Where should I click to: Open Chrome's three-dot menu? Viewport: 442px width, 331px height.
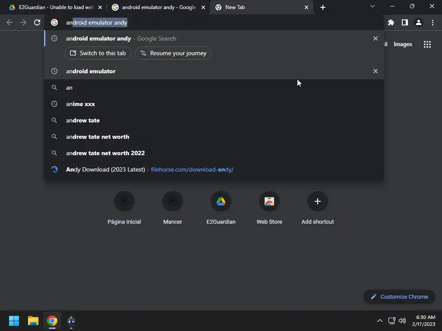click(433, 22)
